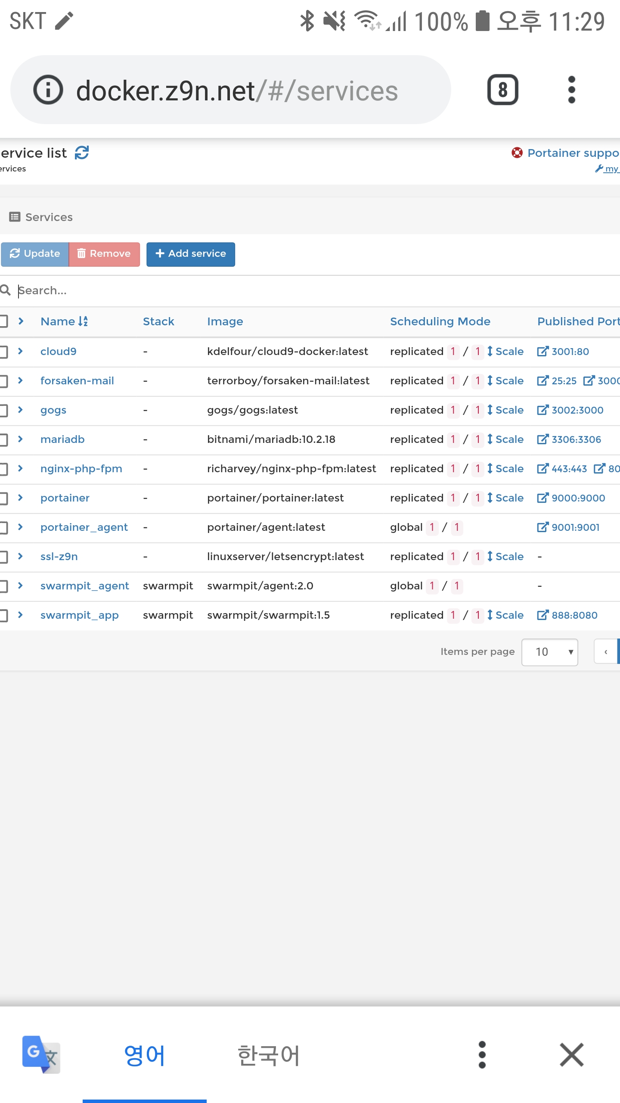This screenshot has width=620, height=1103.
Task: Expand the forsaken-mail service row
Action: click(20, 381)
